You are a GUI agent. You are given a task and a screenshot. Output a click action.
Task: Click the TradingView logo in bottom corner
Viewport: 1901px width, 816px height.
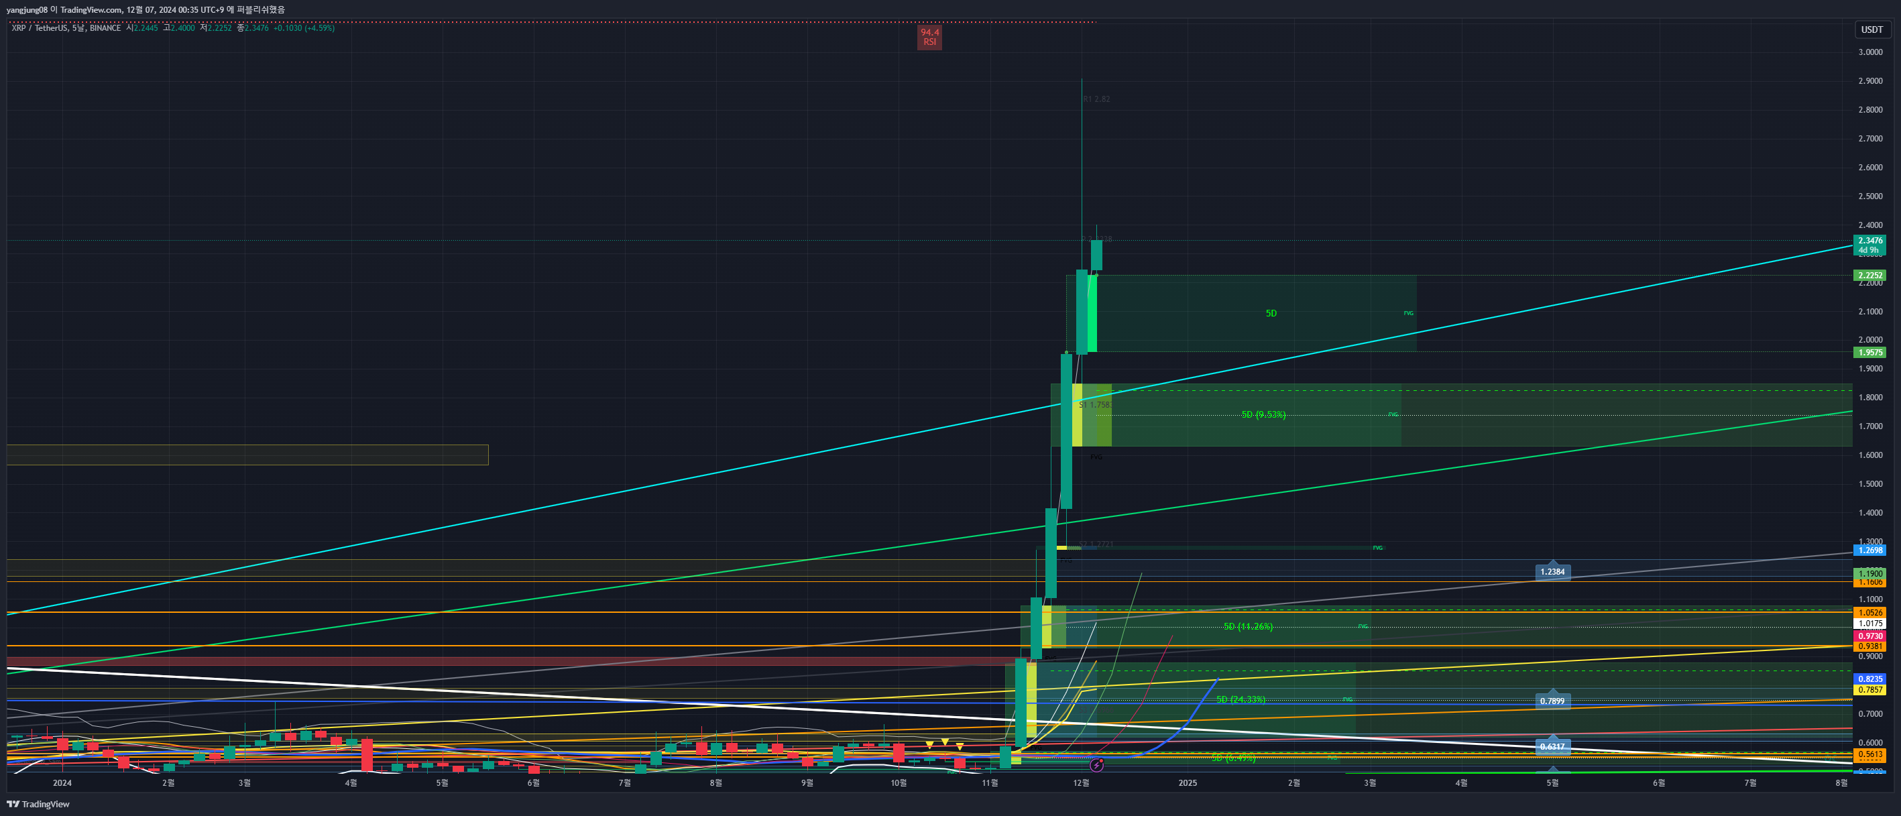coord(38,804)
